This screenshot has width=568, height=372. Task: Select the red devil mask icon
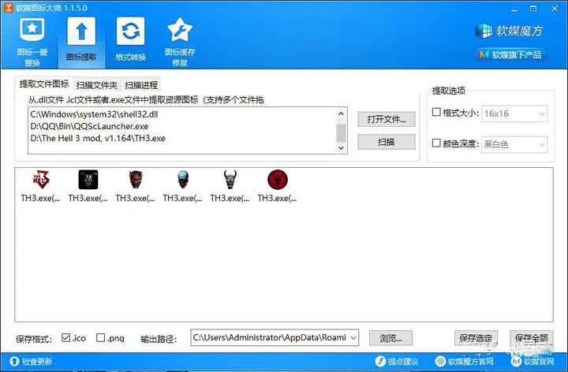pos(136,179)
